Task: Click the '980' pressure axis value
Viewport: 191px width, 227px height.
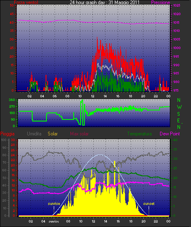Action: coord(177,82)
